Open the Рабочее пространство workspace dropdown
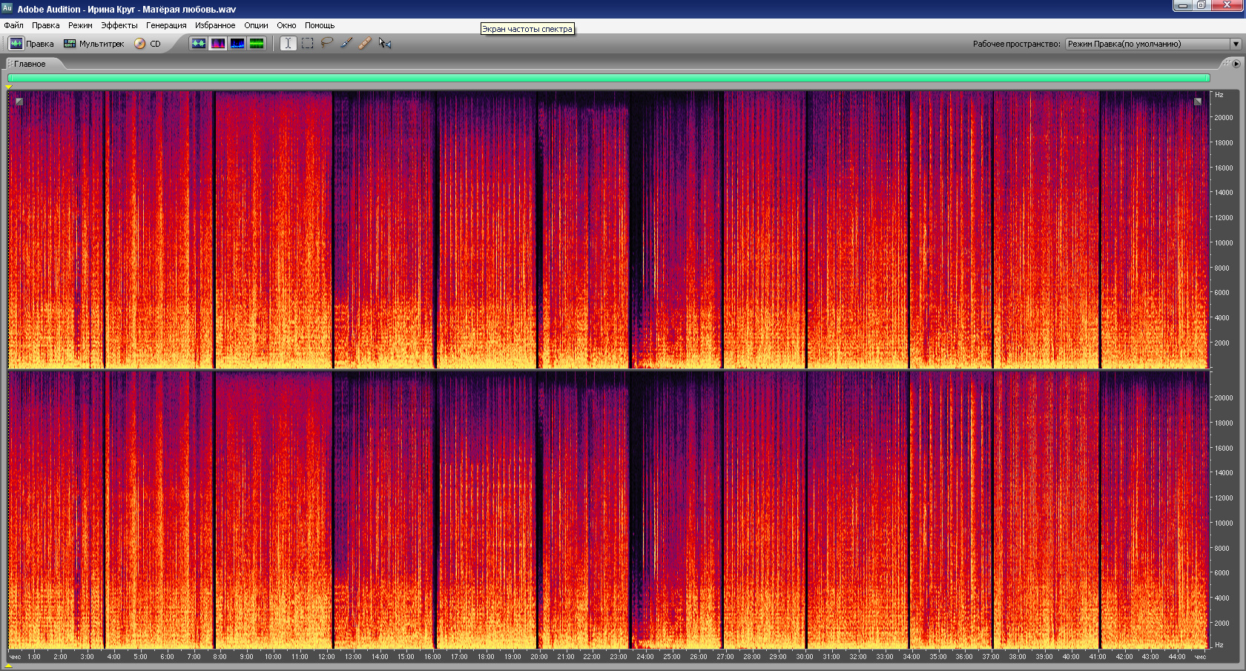This screenshot has height=671, width=1246. 1153,44
